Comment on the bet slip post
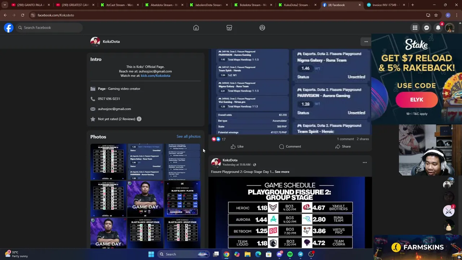 [x=290, y=146]
